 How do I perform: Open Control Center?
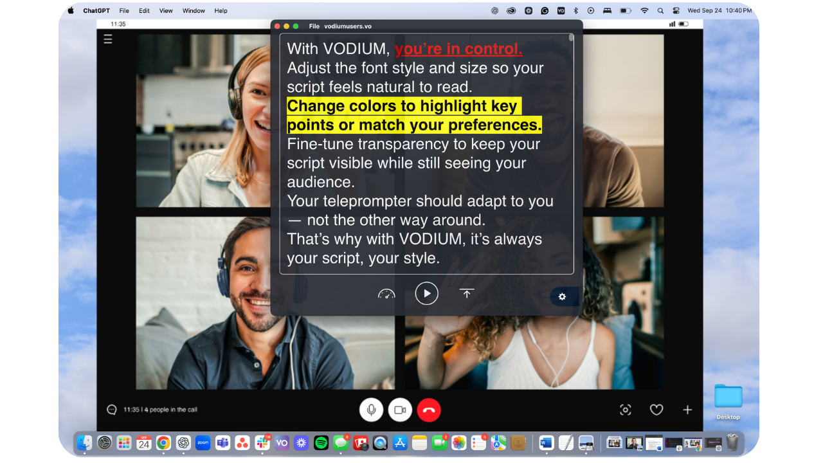[x=676, y=10]
